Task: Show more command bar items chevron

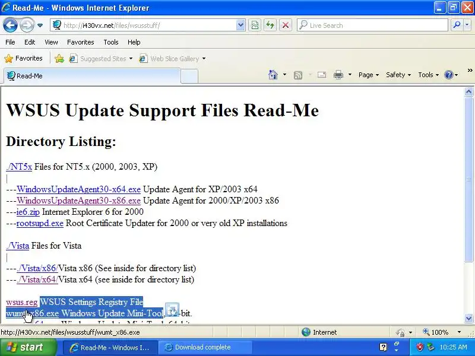Action: (x=470, y=71)
